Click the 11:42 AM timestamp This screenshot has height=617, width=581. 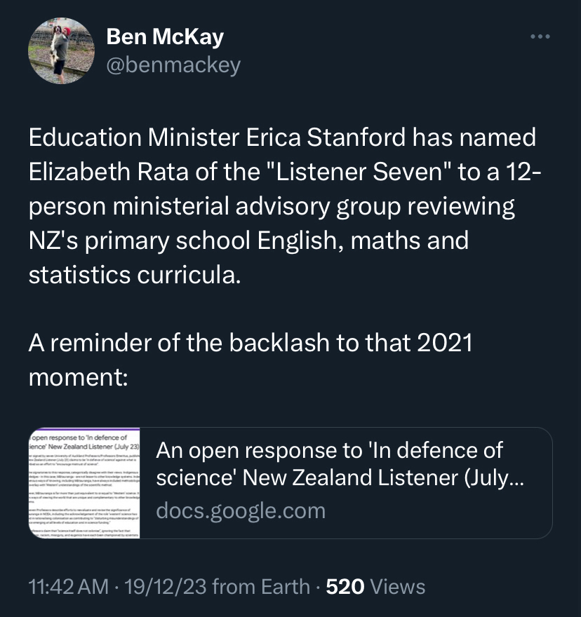[67, 586]
